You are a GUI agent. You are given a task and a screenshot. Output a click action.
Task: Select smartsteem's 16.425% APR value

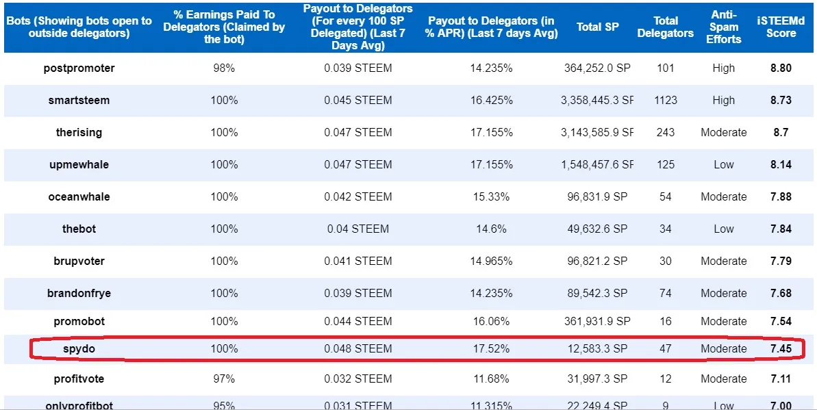pyautogui.click(x=492, y=101)
